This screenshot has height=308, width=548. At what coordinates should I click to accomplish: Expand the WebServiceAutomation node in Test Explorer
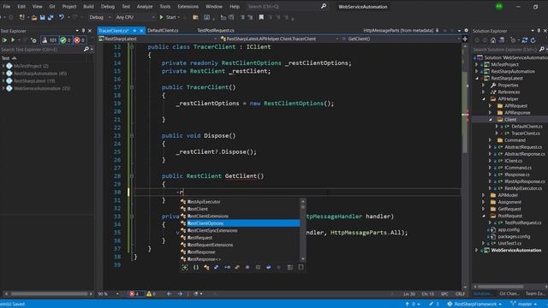click(3, 89)
